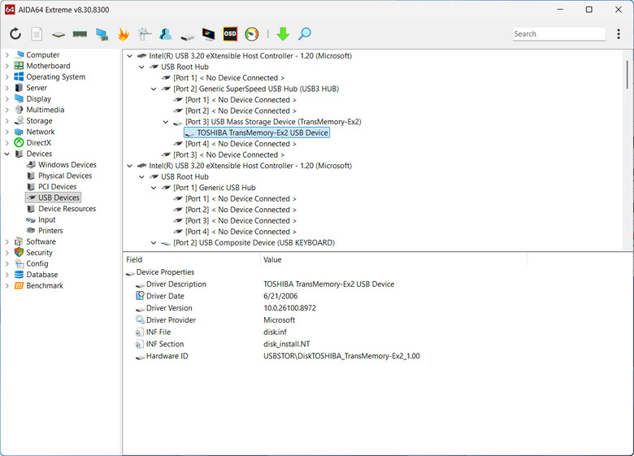
Task: Open the Report page icon in toolbar
Action: 37,34
